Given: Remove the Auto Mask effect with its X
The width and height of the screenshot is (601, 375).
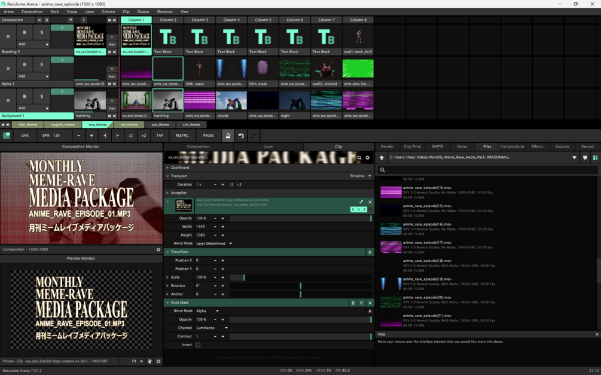Looking at the screenshot, I should click(370, 303).
